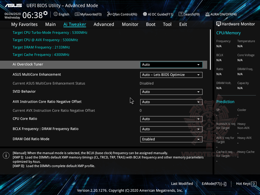This screenshot has width=260, height=195.
Task: Change ASUS MultiCore Enhancement setting
Action: coord(171,75)
